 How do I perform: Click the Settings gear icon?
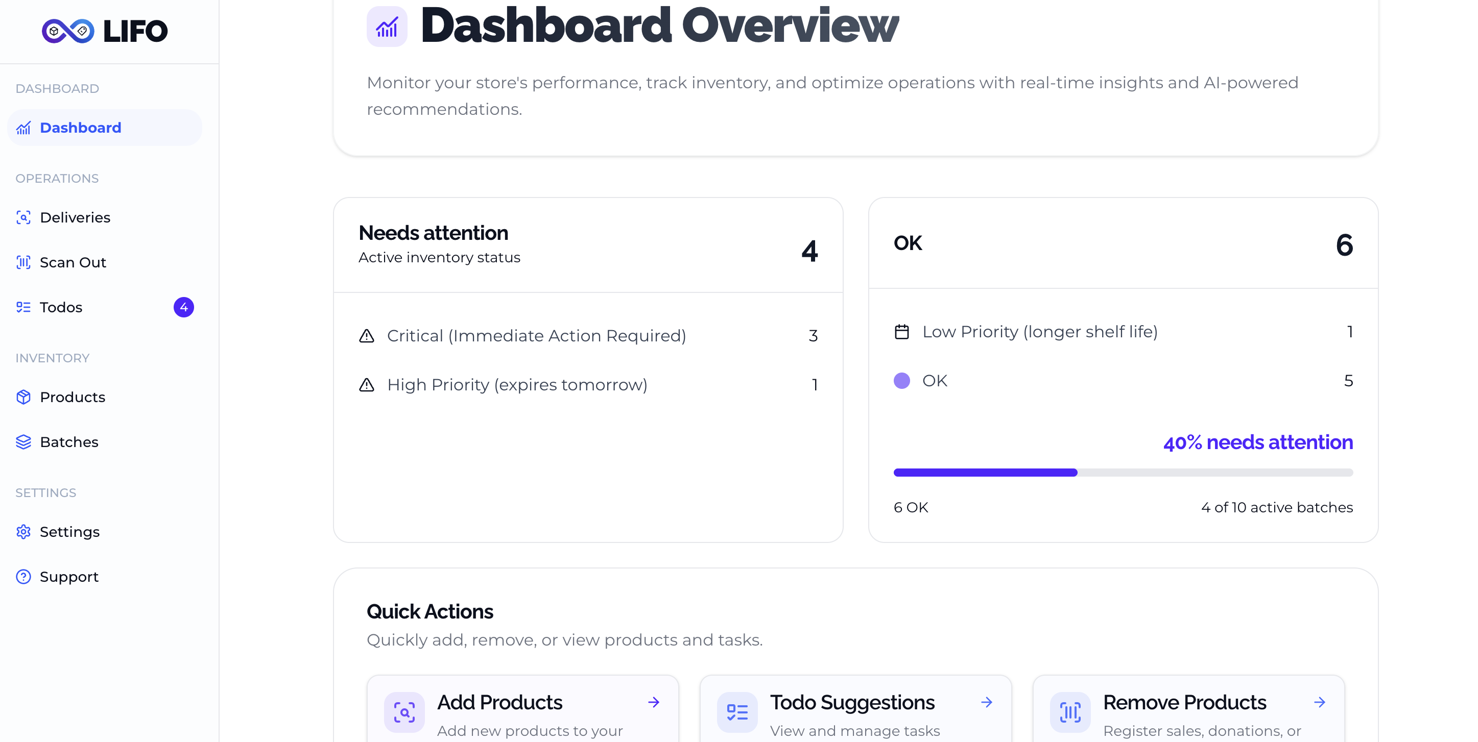tap(23, 532)
